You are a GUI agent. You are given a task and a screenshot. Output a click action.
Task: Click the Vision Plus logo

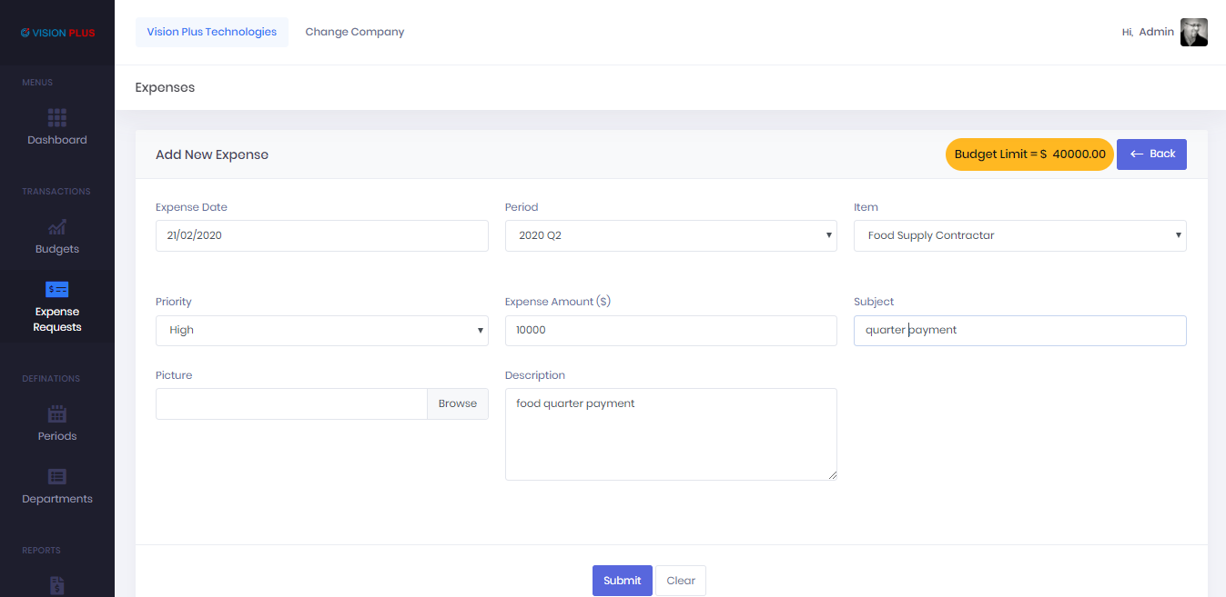57,33
